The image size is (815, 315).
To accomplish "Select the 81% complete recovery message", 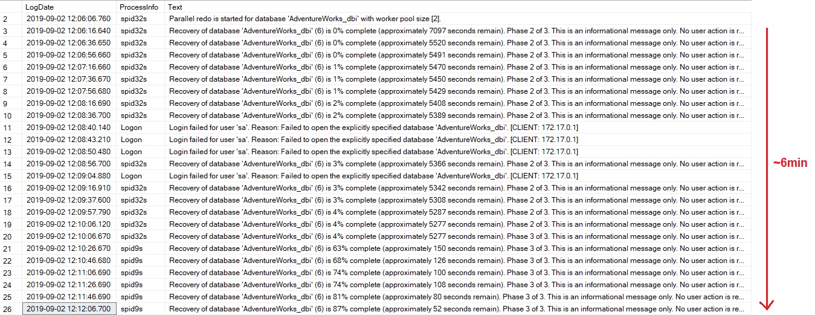I will (454, 297).
